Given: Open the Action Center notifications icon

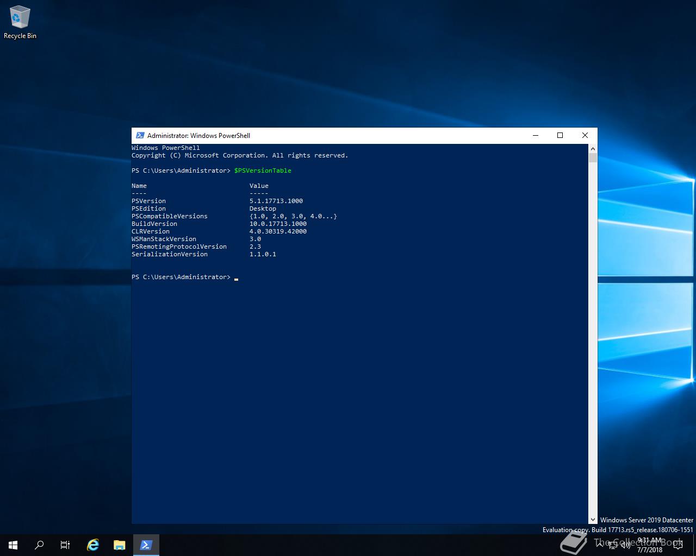Looking at the screenshot, I should (x=678, y=545).
